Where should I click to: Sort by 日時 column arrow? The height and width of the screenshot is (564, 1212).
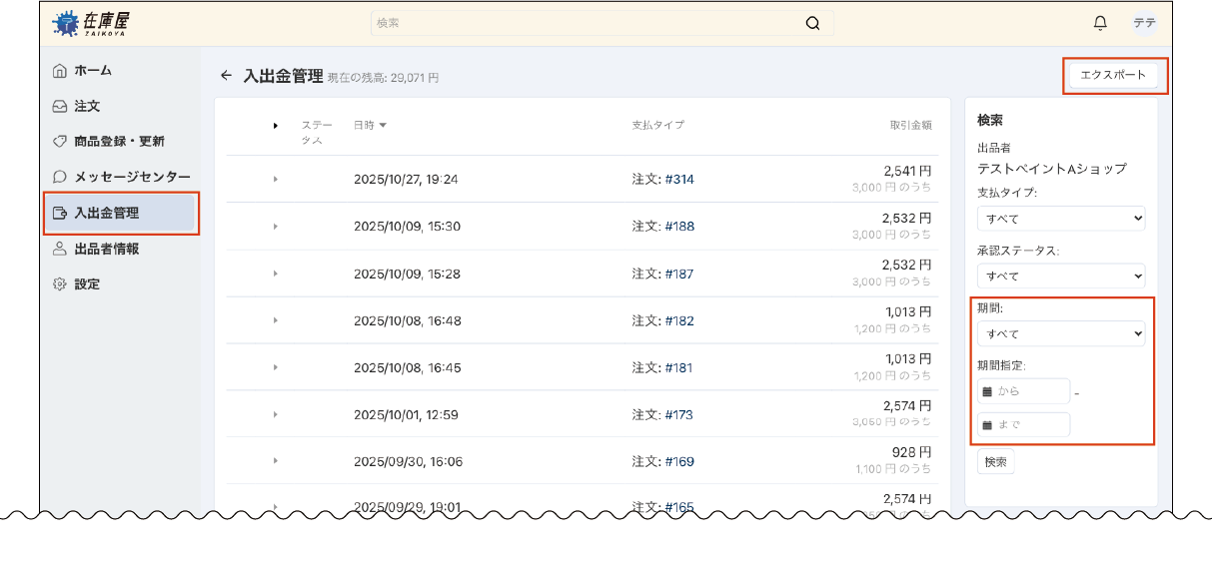[383, 126]
